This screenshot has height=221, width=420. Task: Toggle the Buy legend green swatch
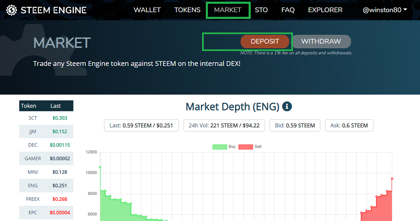(x=220, y=147)
